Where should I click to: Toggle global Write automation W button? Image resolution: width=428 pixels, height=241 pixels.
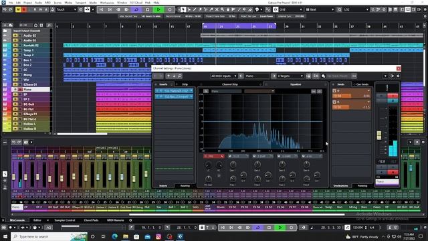click(x=40, y=9)
